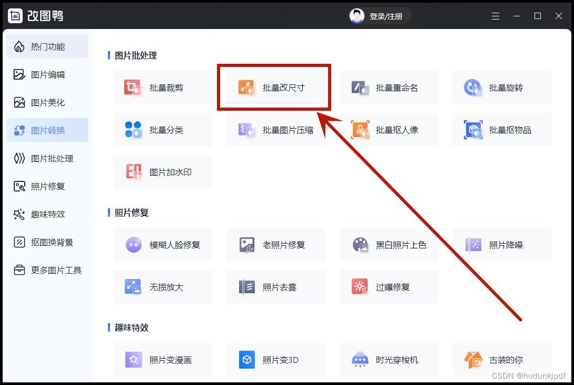Open the 批量改尺寸 tool
This screenshot has height=385, width=574.
[274, 88]
